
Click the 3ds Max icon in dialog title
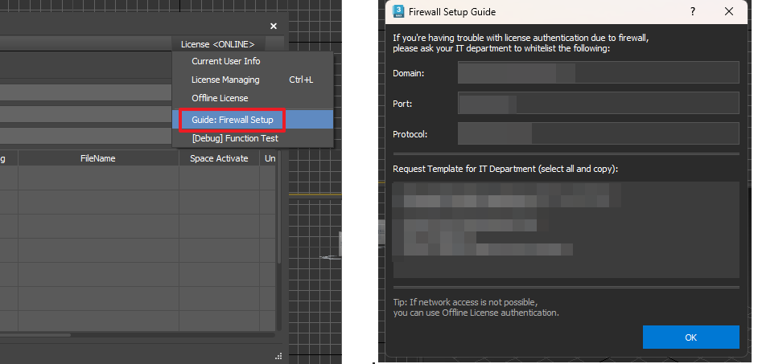click(x=398, y=12)
